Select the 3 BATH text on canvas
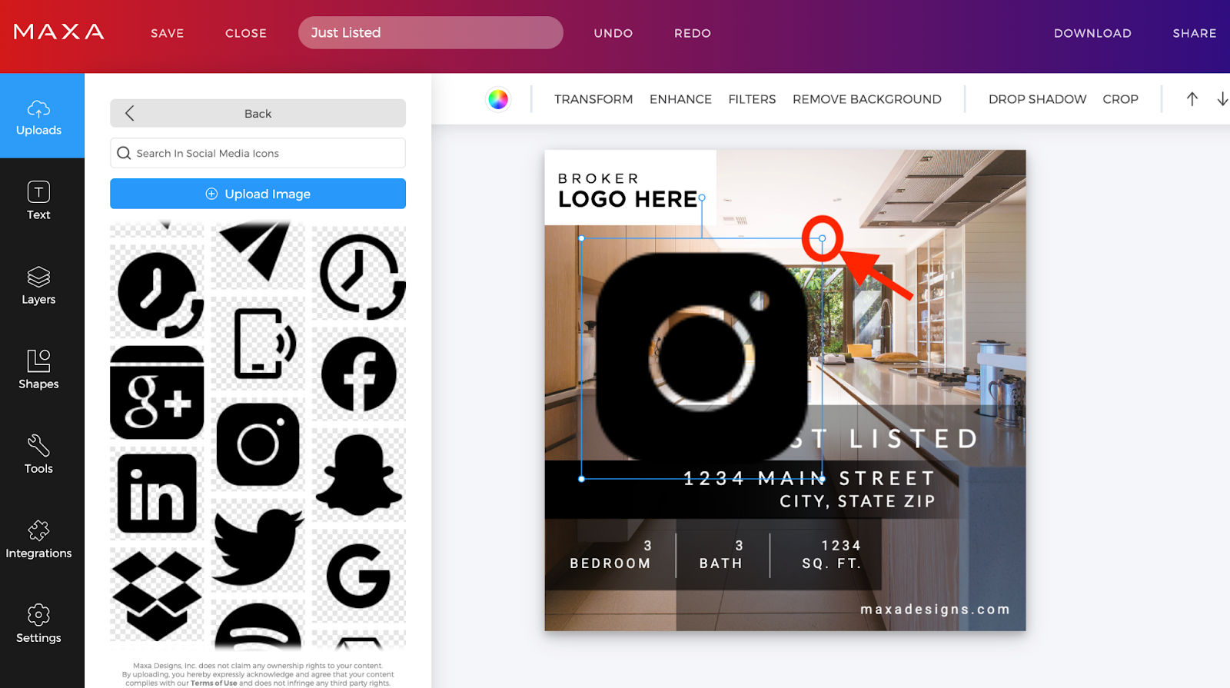Image resolution: width=1230 pixels, height=688 pixels. point(721,554)
